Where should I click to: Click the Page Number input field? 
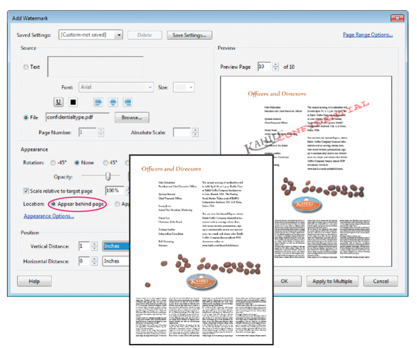click(x=88, y=132)
